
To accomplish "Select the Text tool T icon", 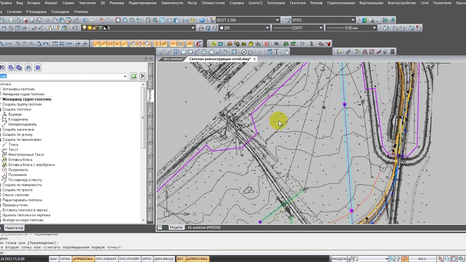I will [277, 52].
